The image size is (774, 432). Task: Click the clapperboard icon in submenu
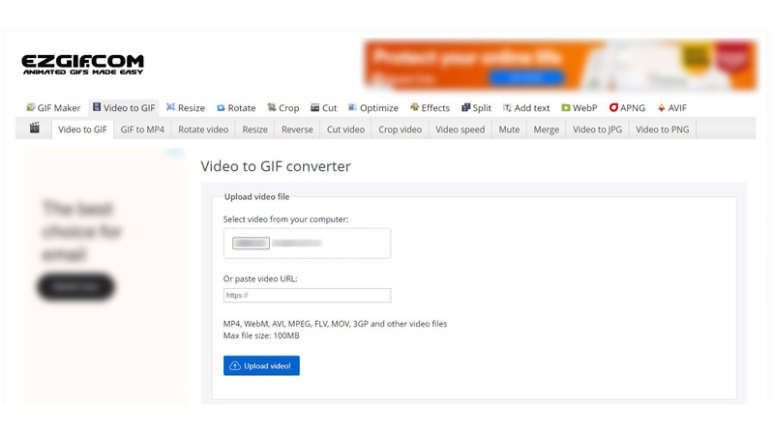34,128
